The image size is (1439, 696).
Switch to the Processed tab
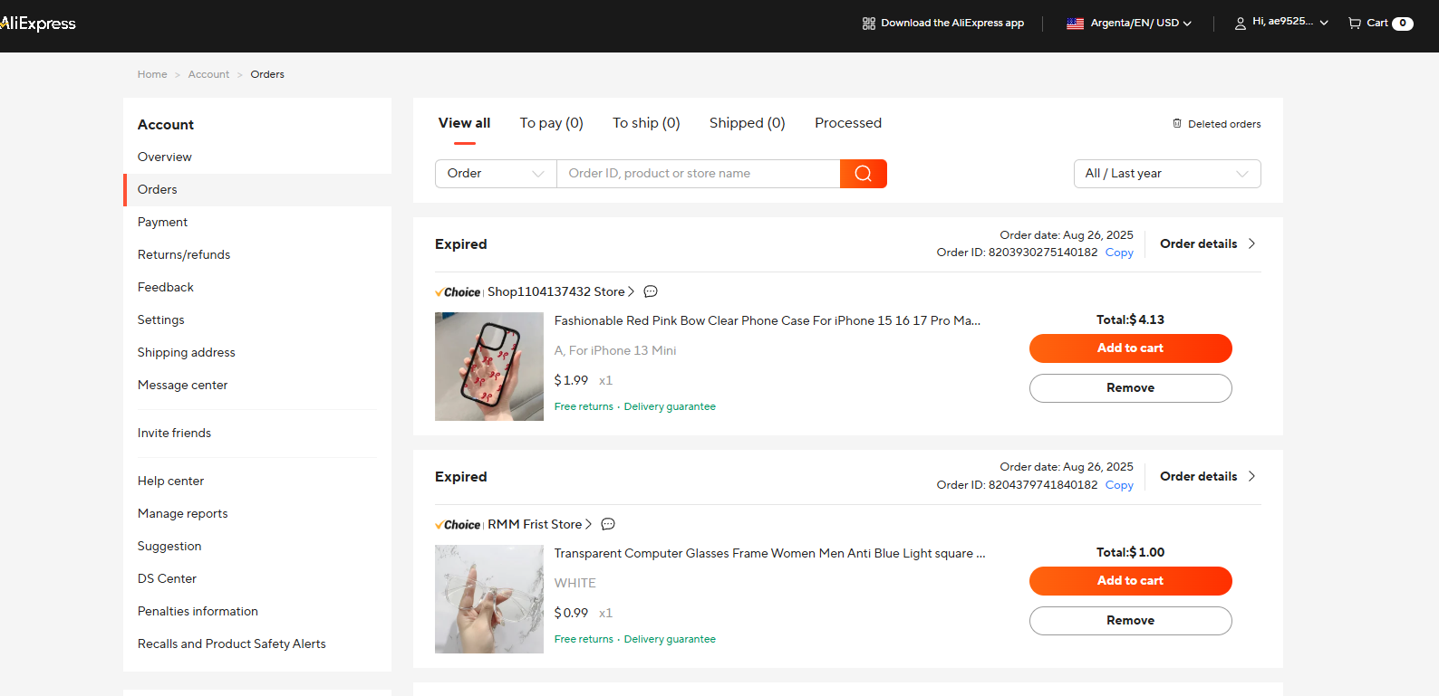point(848,123)
